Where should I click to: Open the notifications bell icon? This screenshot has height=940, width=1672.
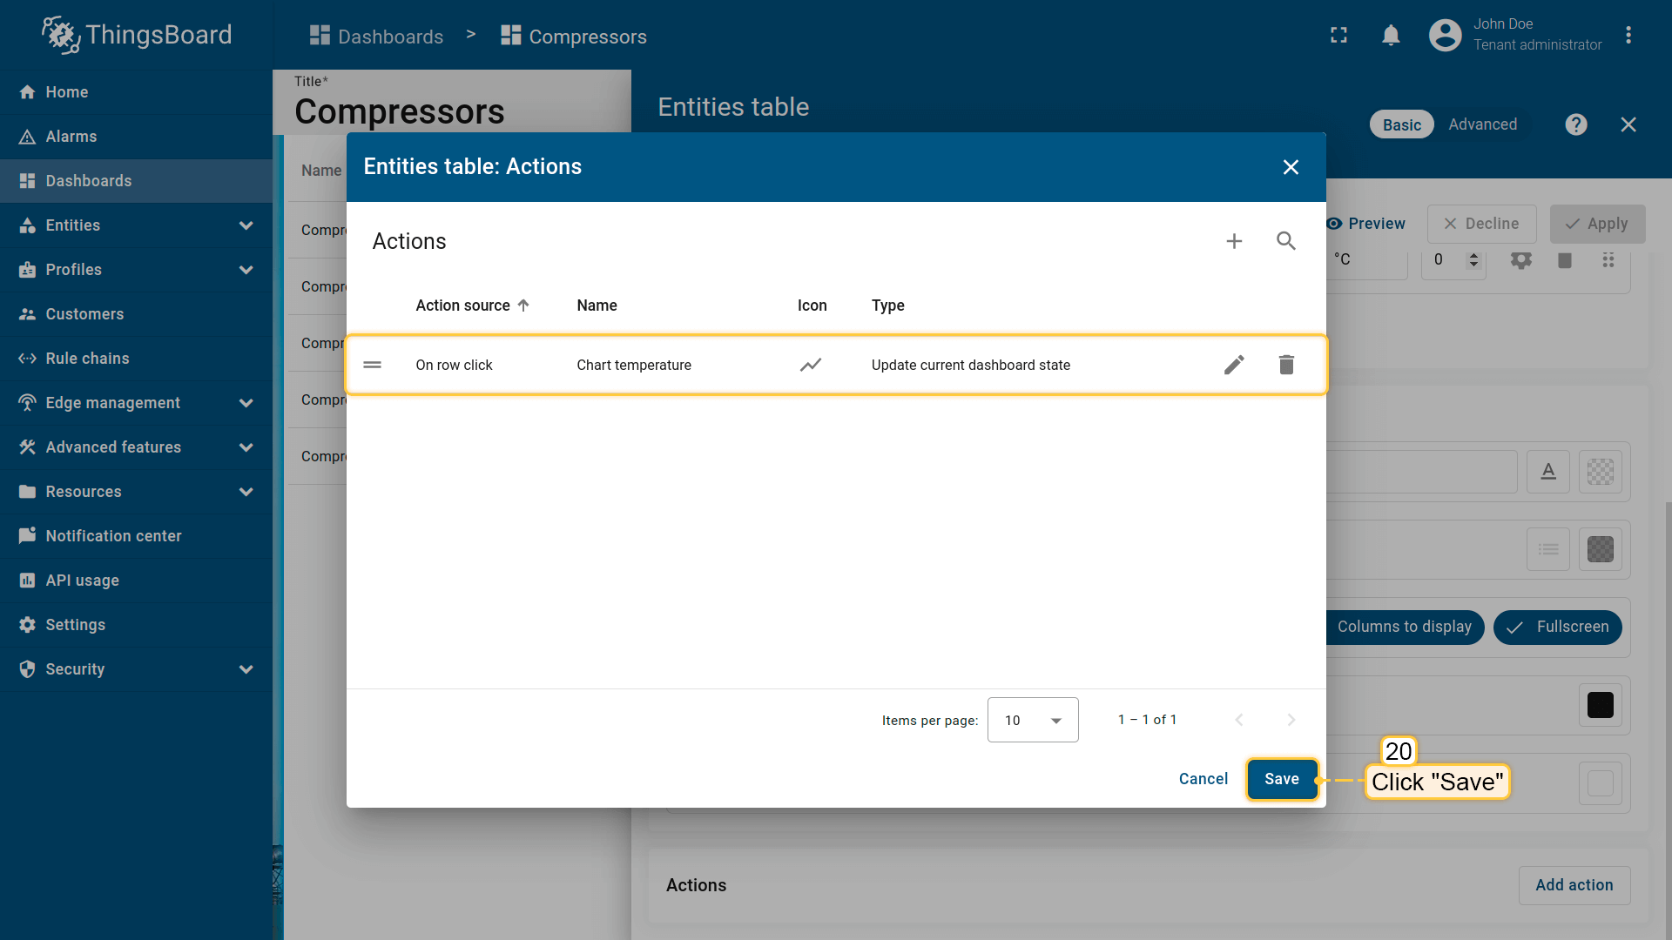coord(1391,36)
